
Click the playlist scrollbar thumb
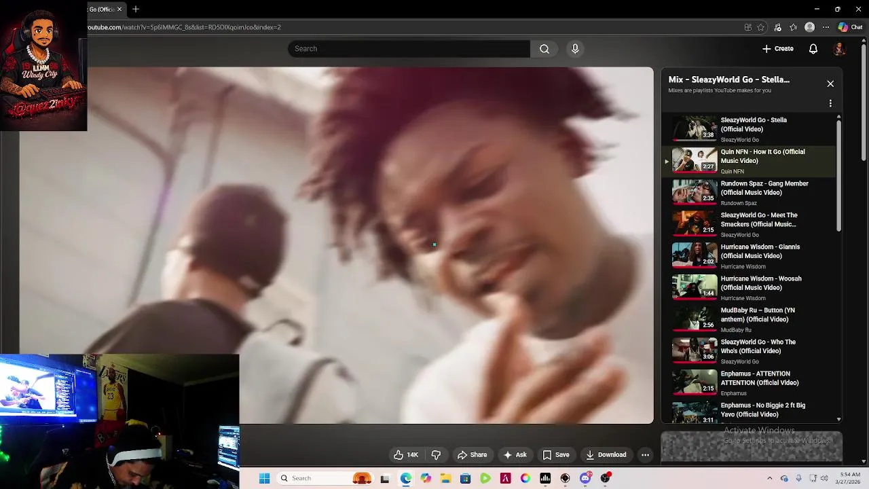pyautogui.click(x=839, y=177)
